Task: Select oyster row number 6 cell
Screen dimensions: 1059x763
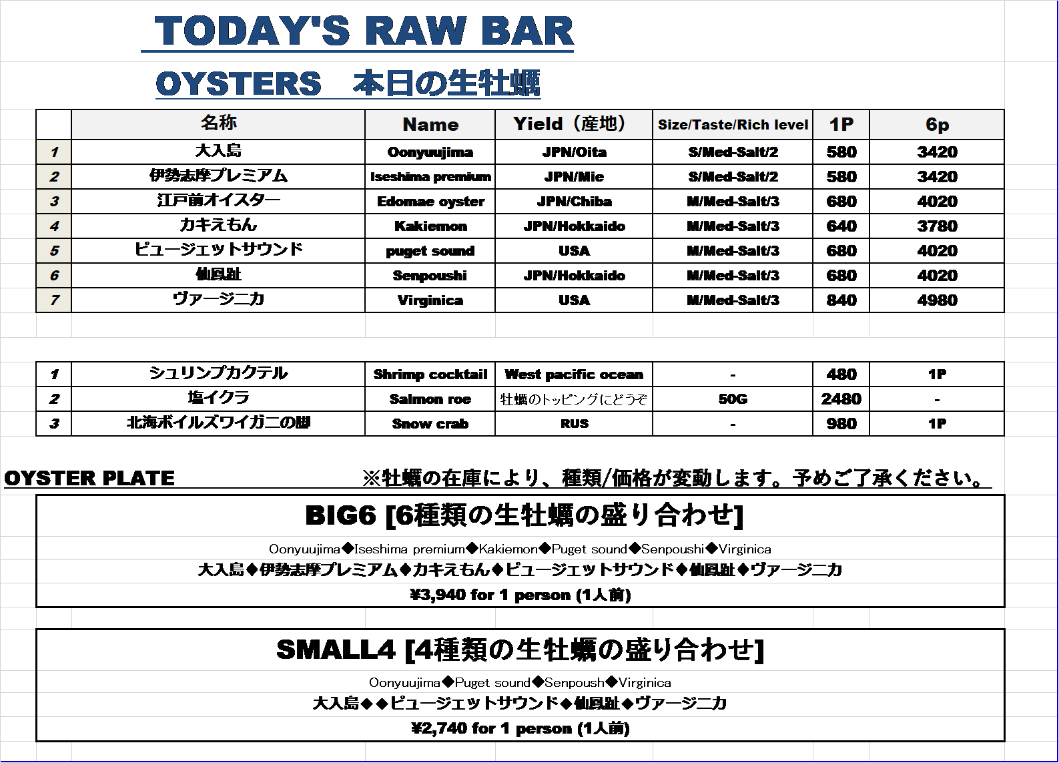Action: point(54,276)
